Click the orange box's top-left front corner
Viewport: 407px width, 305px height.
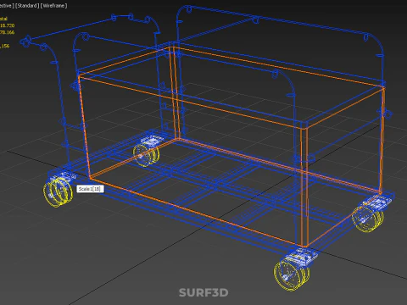coord(80,75)
